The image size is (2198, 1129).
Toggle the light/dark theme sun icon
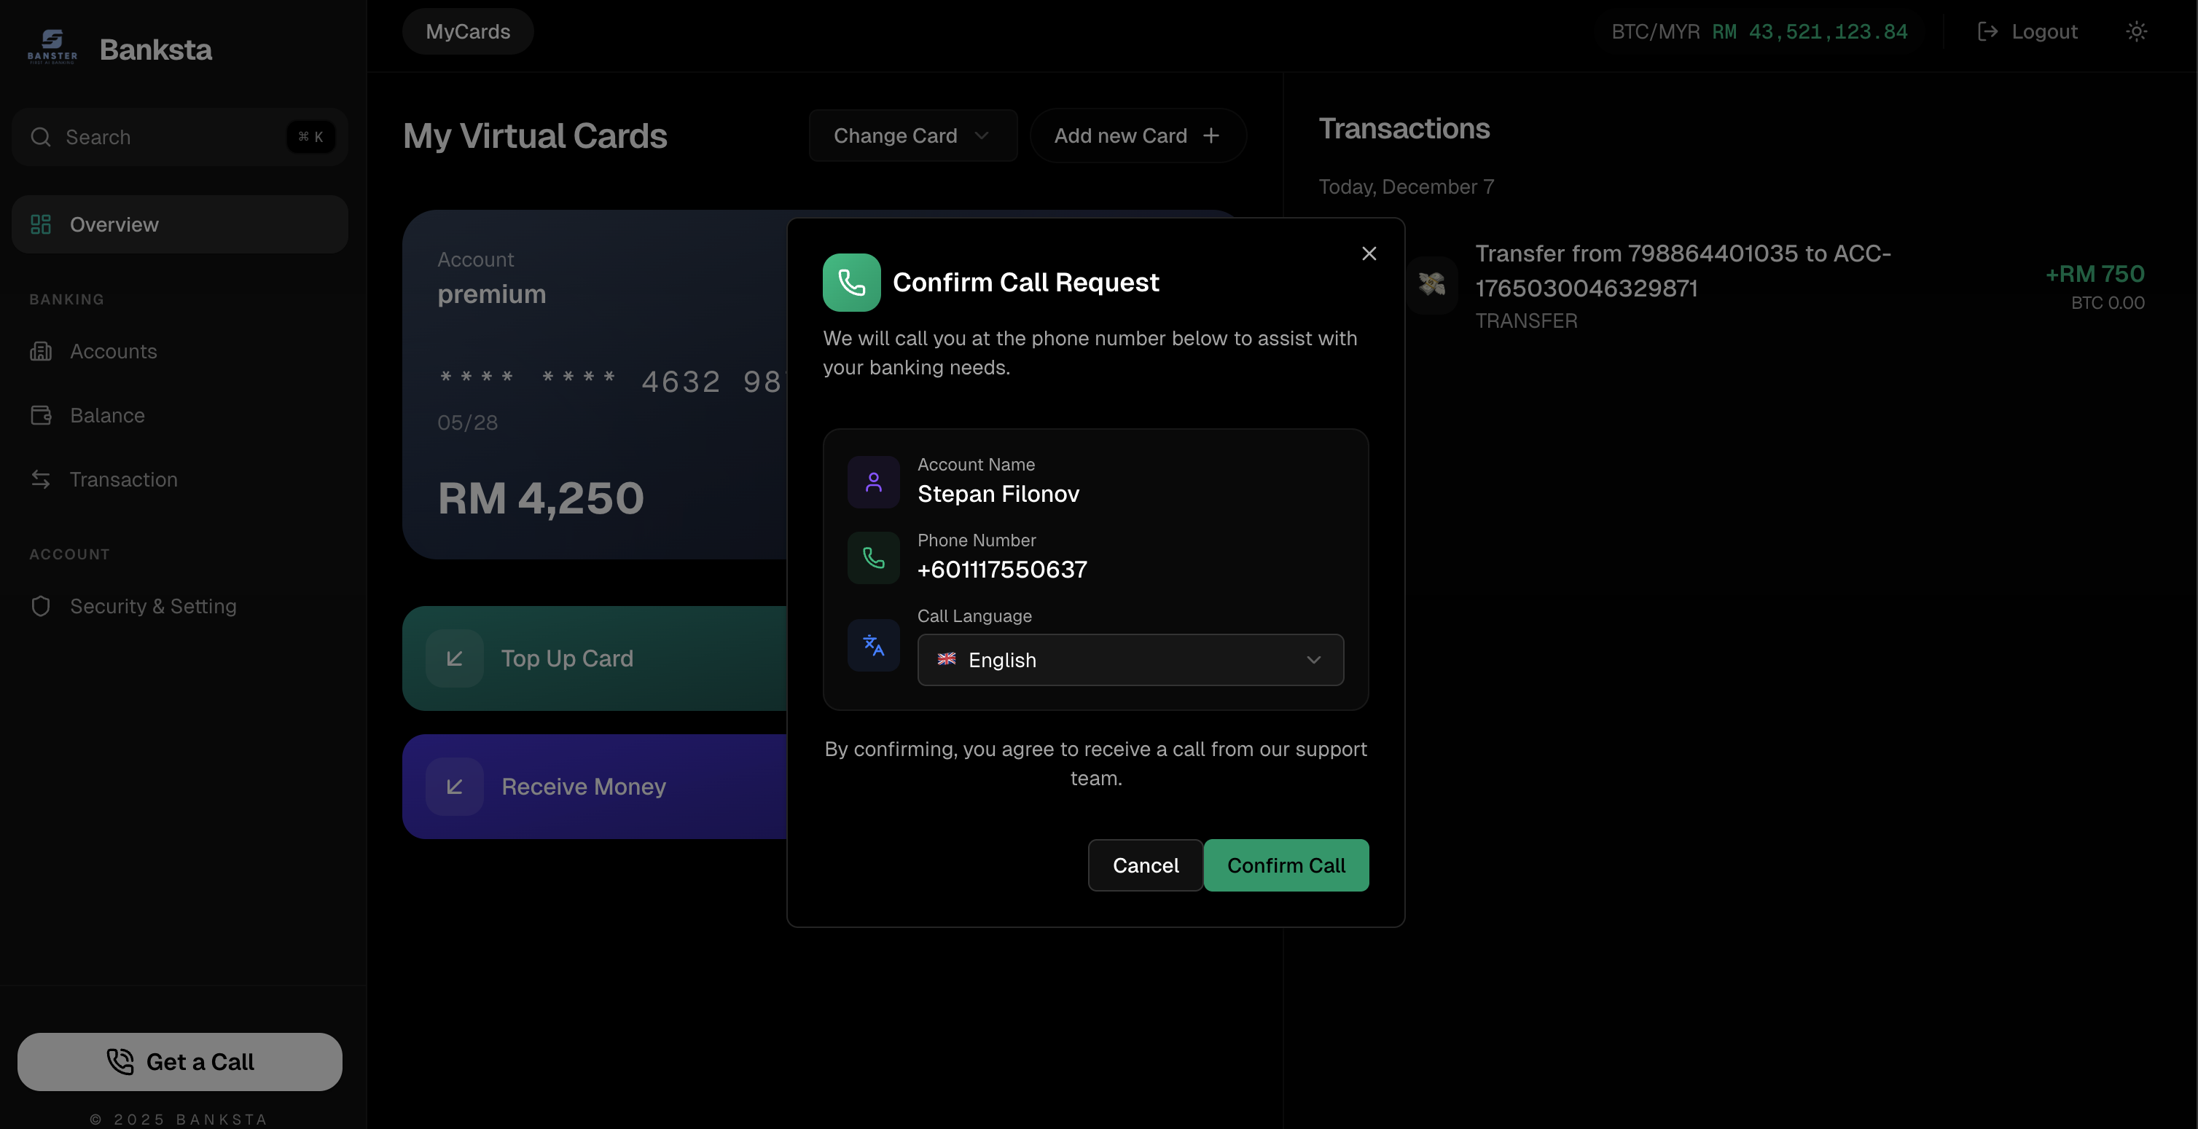[2136, 31]
